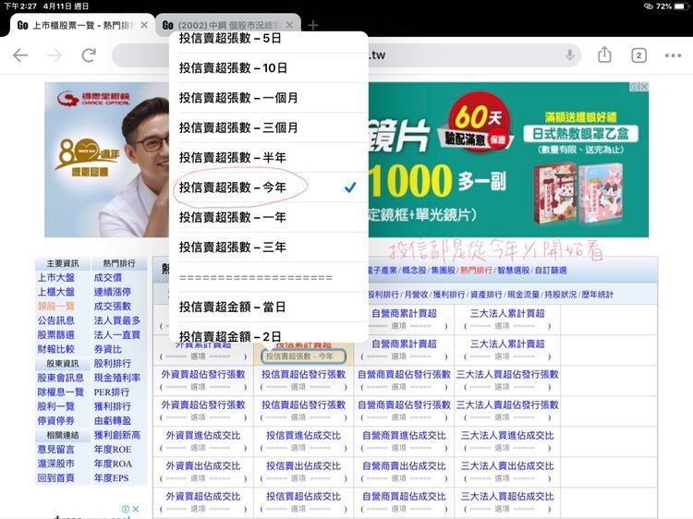The height and width of the screenshot is (519, 693).
Task: Close the bottom-left ad with X icon
Action: click(136, 509)
